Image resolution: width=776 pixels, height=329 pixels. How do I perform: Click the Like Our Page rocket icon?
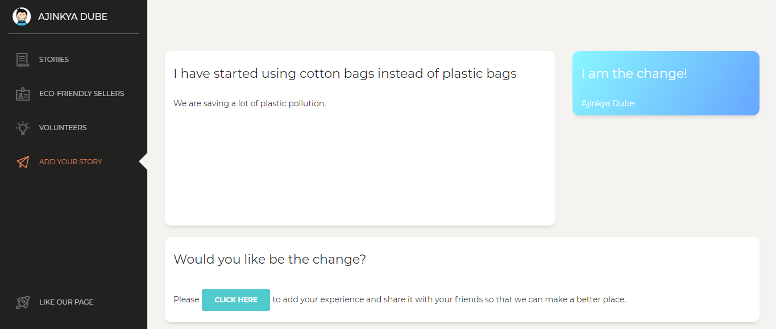point(23,302)
